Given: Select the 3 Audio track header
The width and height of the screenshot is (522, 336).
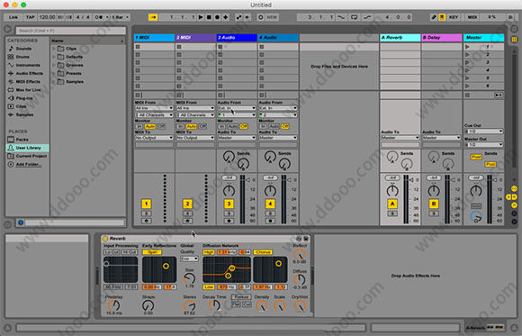Looking at the screenshot, I should click(237, 38).
